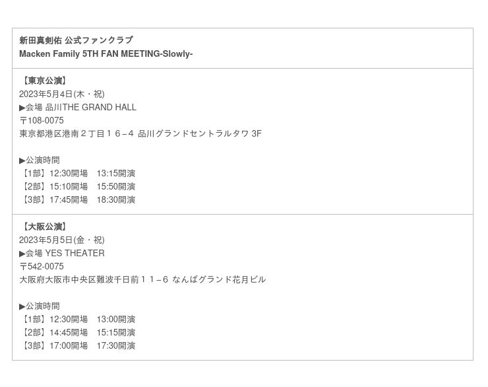Click the YES THEATER venue line
The image size is (488, 387).
62,253
